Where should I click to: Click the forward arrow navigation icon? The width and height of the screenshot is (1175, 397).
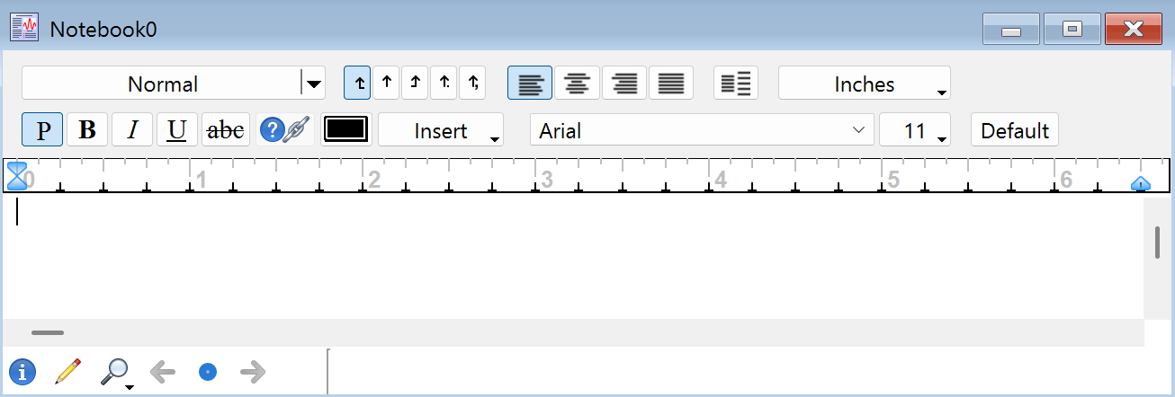pyautogui.click(x=253, y=371)
